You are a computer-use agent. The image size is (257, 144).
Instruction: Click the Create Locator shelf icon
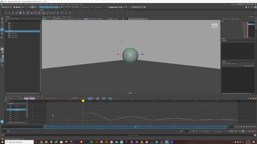6,13
